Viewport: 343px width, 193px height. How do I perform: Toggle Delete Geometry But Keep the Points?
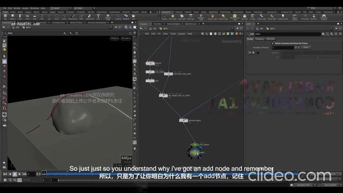click(273, 43)
